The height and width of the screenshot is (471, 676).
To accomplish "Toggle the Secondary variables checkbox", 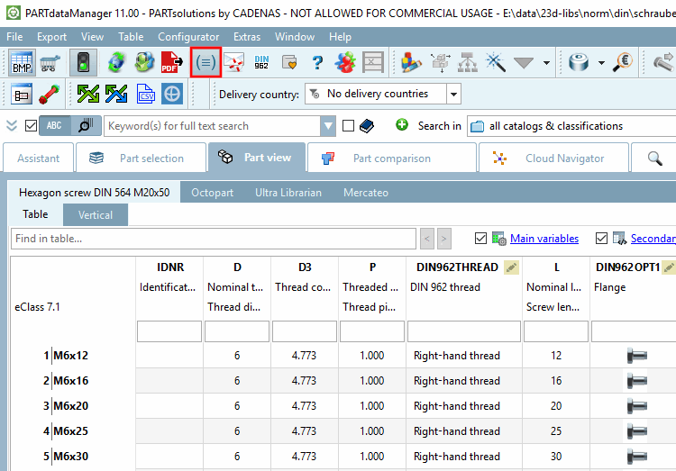I will pyautogui.click(x=601, y=239).
